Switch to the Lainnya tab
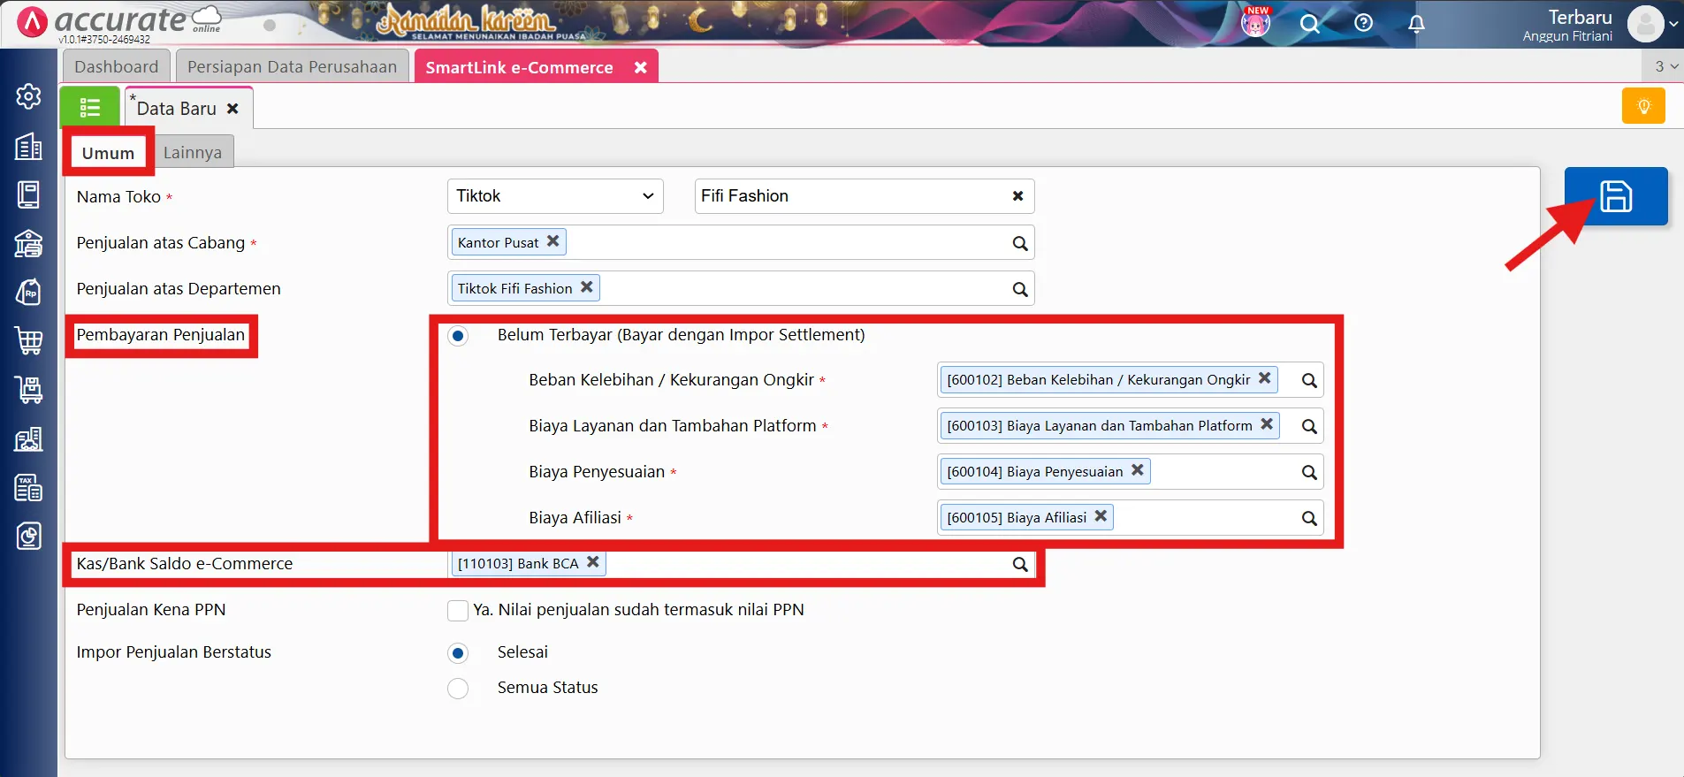Viewport: 1684px width, 777px height. [x=192, y=153]
